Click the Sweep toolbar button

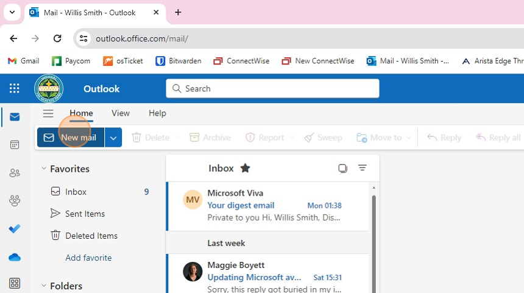point(323,138)
